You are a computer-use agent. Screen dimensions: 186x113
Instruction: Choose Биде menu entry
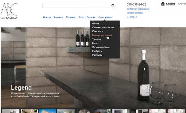click(x=95, y=43)
